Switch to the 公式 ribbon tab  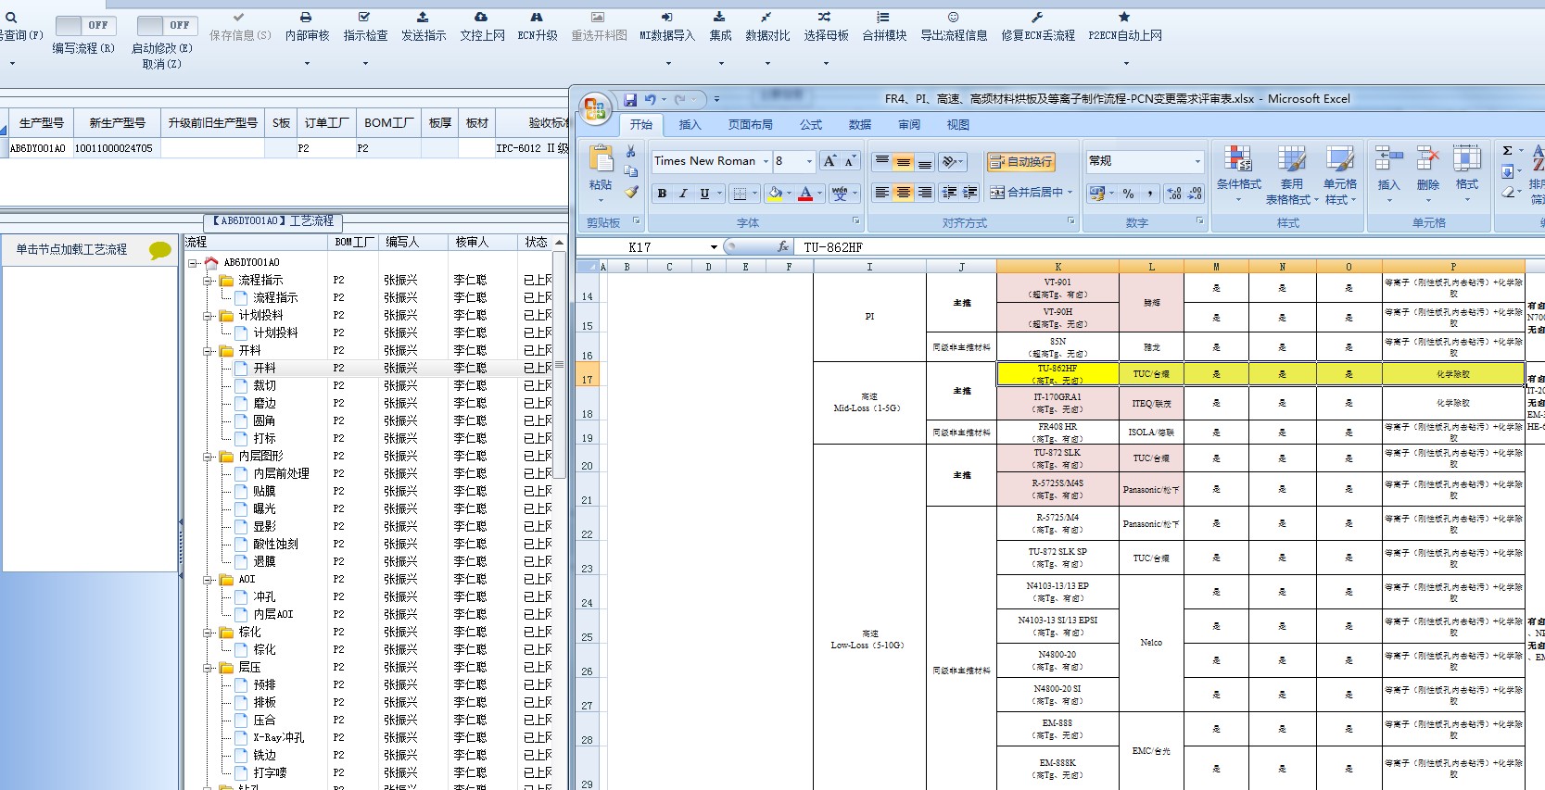[x=811, y=125]
